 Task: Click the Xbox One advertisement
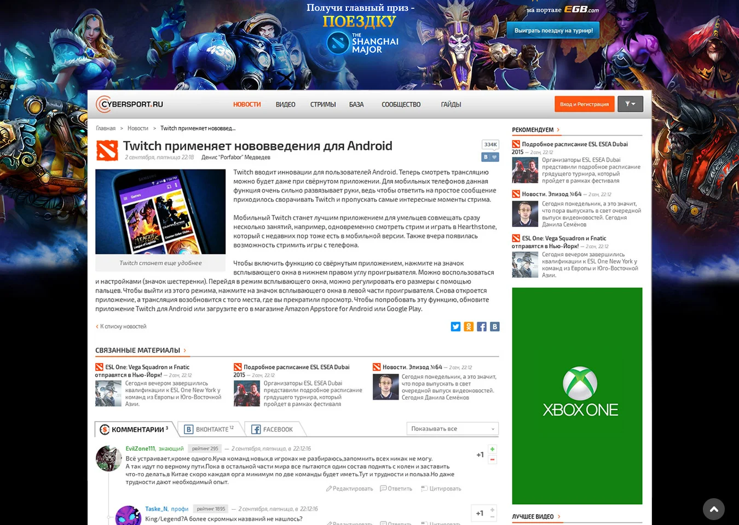click(577, 396)
